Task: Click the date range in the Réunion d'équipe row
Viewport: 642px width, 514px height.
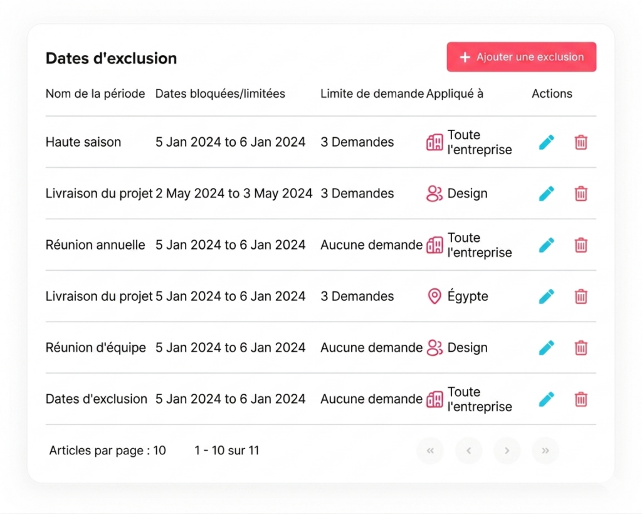Action: 231,347
